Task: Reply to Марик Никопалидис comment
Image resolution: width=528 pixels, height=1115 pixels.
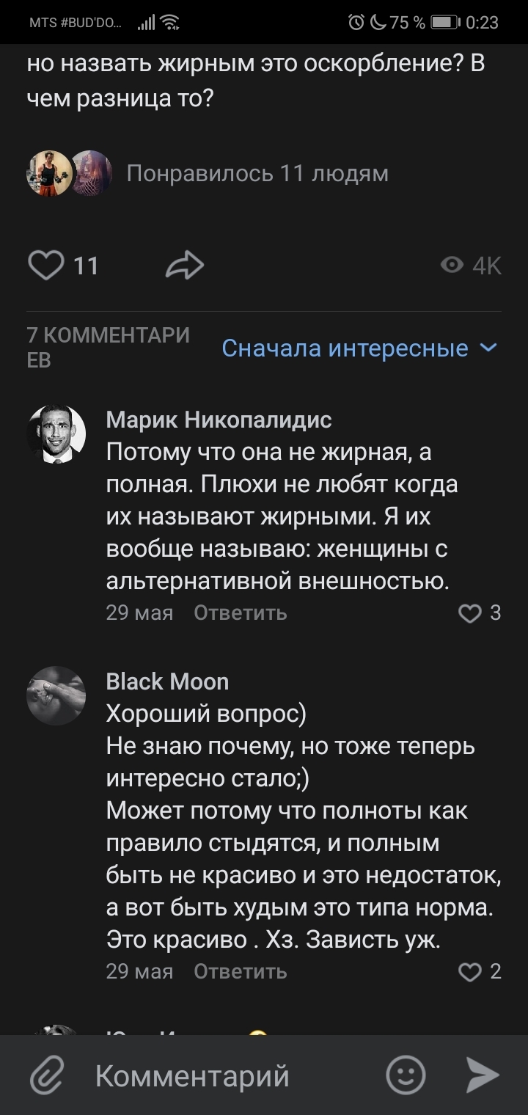Action: click(x=240, y=613)
